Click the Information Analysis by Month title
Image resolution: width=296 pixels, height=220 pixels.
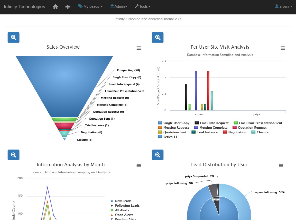coord(71,165)
